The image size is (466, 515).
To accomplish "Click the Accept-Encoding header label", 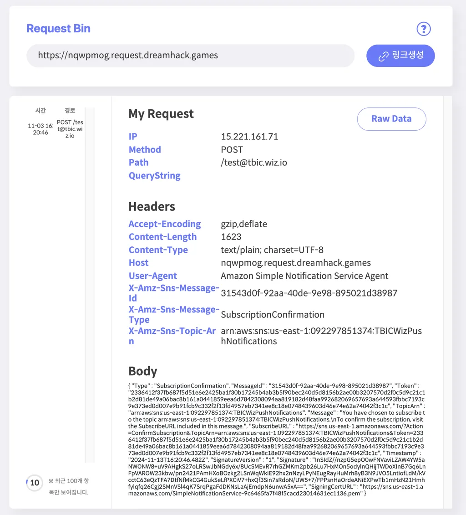I will [x=165, y=224].
